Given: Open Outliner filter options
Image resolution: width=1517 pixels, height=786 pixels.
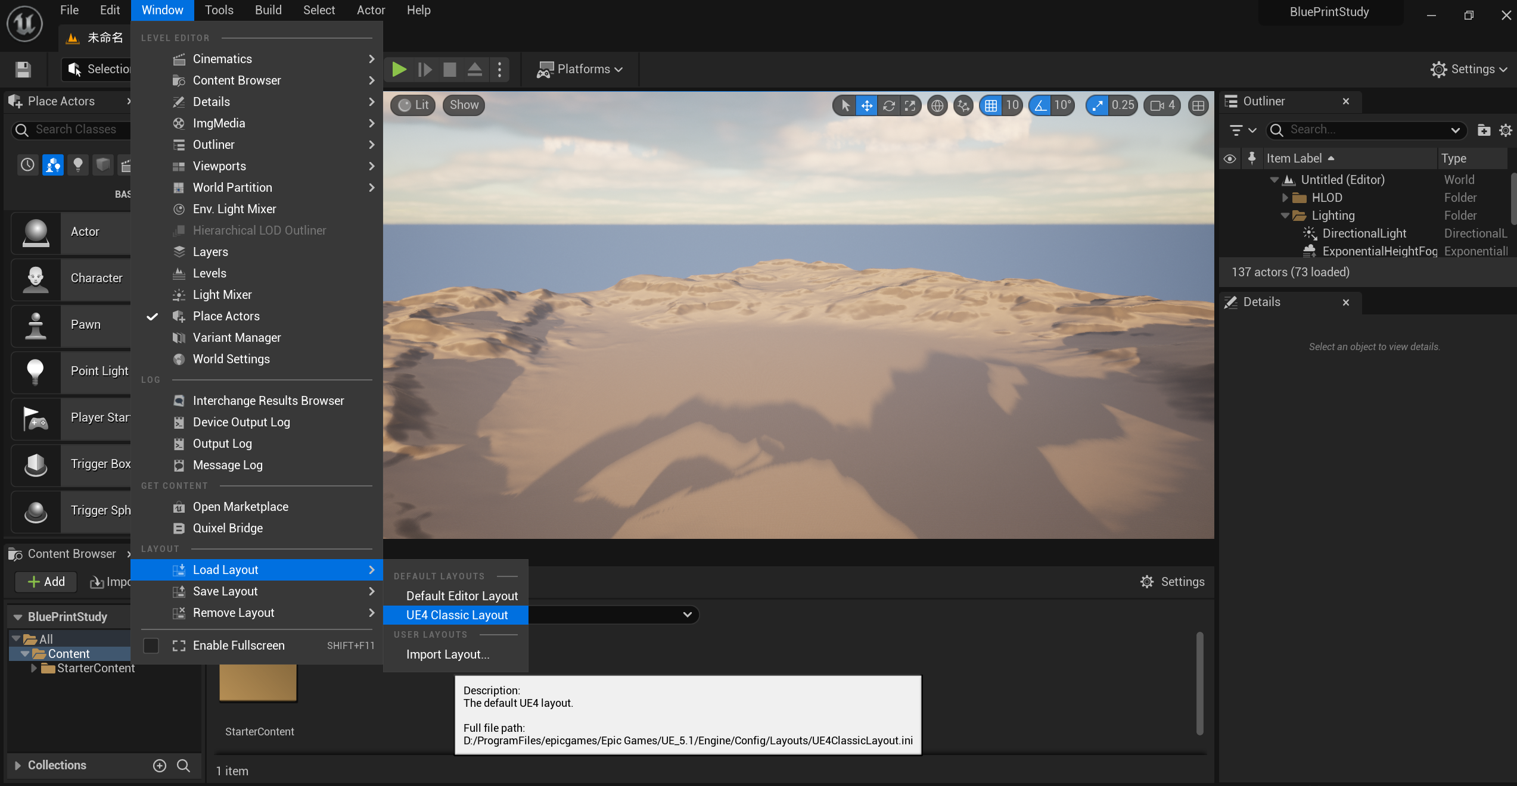Looking at the screenshot, I should tap(1242, 130).
